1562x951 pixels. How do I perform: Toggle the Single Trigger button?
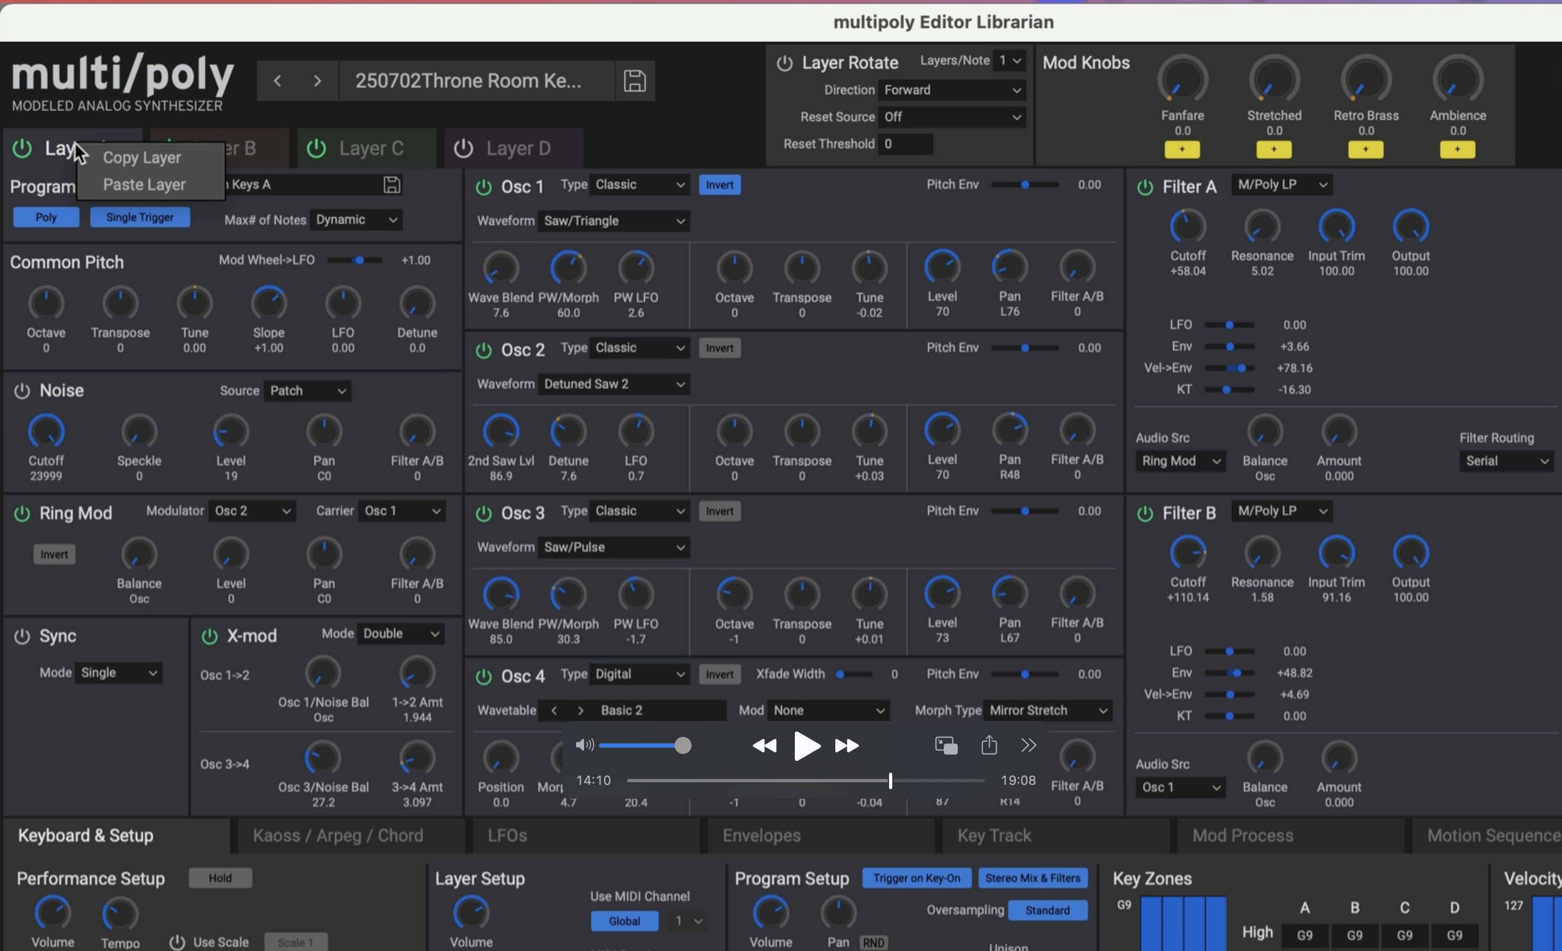click(140, 217)
